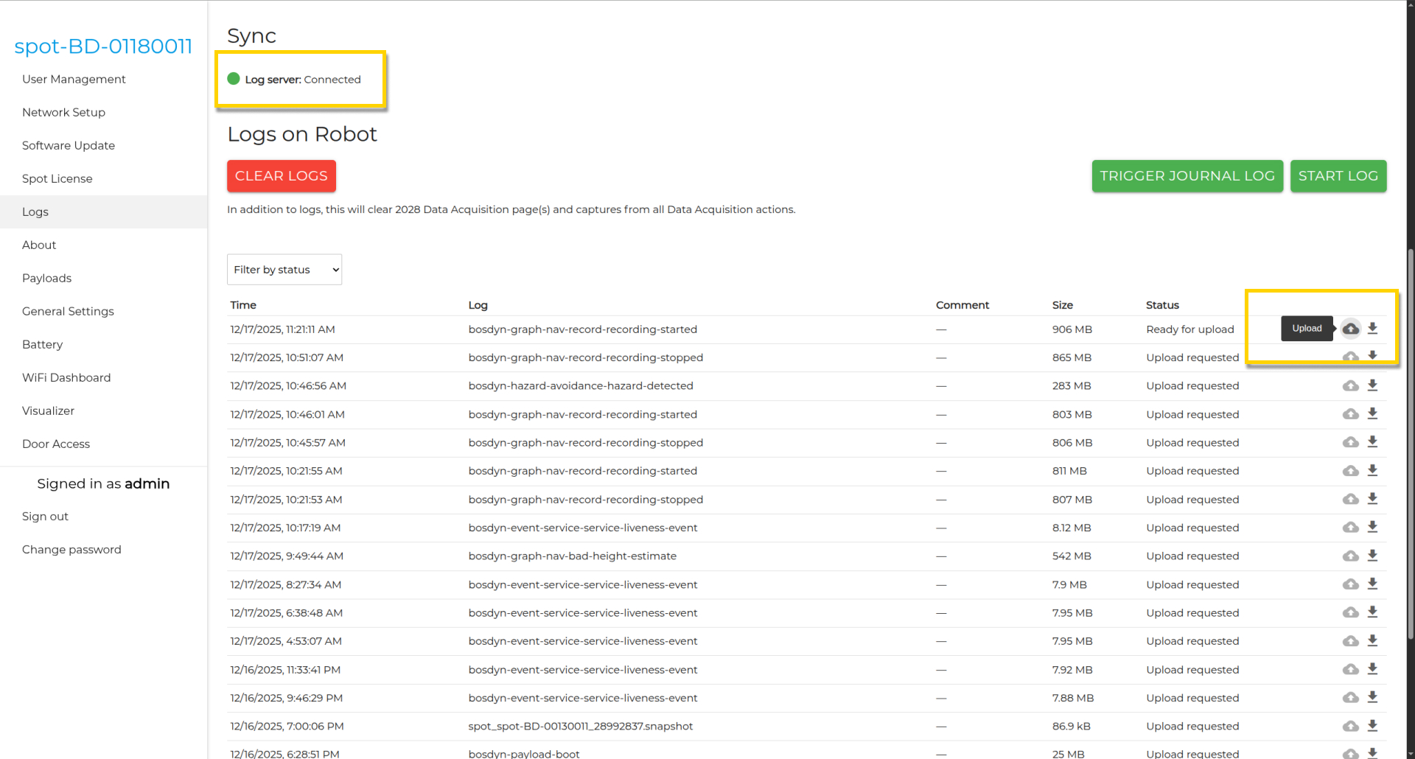Upload the 10:17:19 AM liveness-event log
Image resolution: width=1415 pixels, height=759 pixels.
coord(1350,528)
